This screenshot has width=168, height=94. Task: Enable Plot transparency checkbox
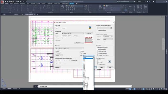click(x=97, y=49)
